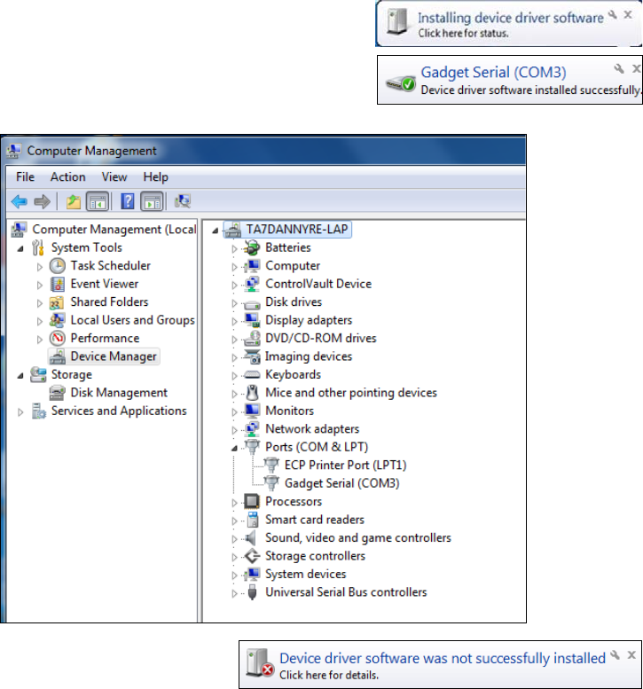Click the Processors chip icon
This screenshot has height=689, width=643.
point(252,501)
